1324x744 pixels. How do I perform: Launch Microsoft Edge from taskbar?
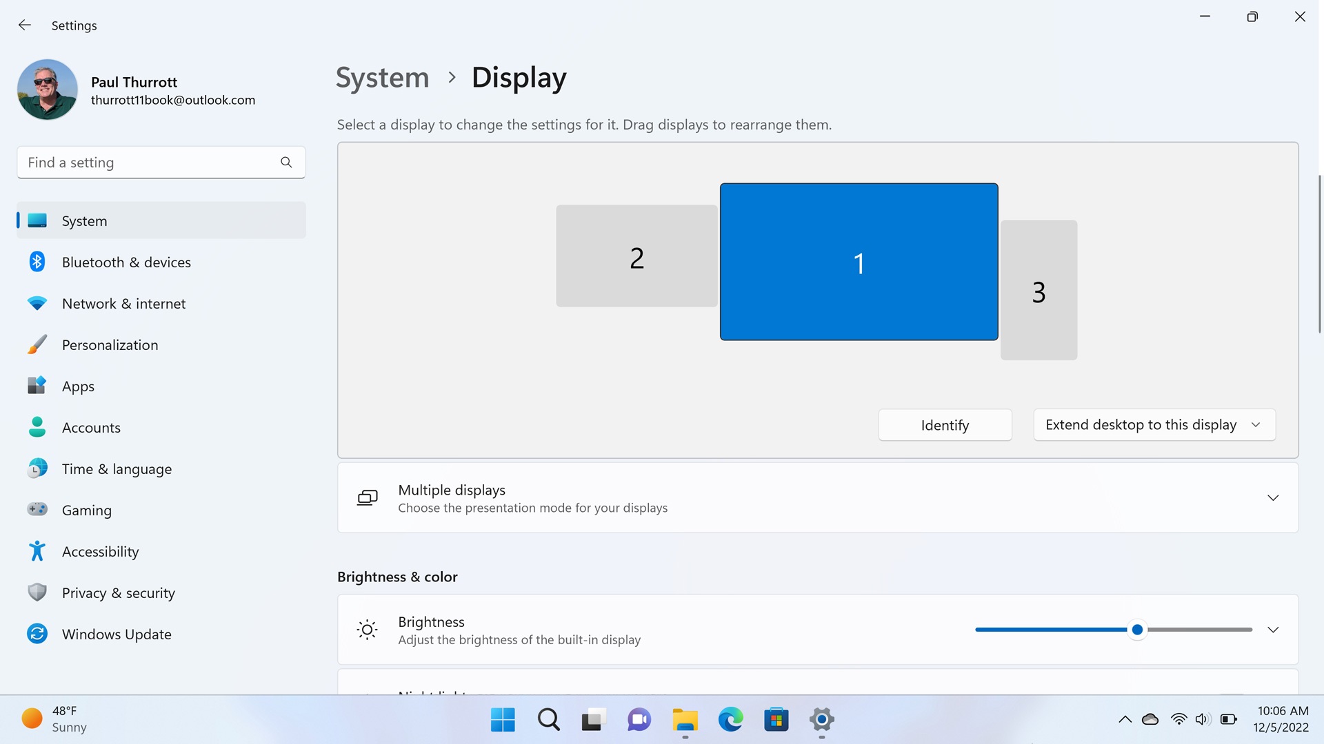pos(730,720)
